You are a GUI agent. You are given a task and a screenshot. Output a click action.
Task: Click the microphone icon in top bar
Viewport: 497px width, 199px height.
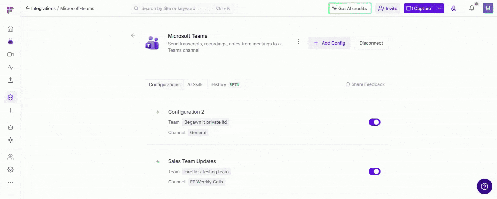tap(454, 8)
